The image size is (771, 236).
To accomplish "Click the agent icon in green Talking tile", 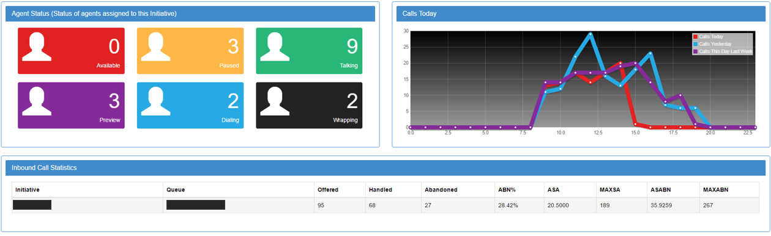I will (x=275, y=46).
